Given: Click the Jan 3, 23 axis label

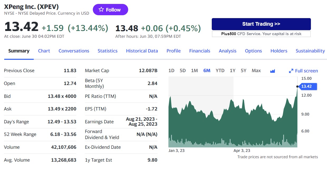Looking at the screenshot, I should (x=176, y=151).
